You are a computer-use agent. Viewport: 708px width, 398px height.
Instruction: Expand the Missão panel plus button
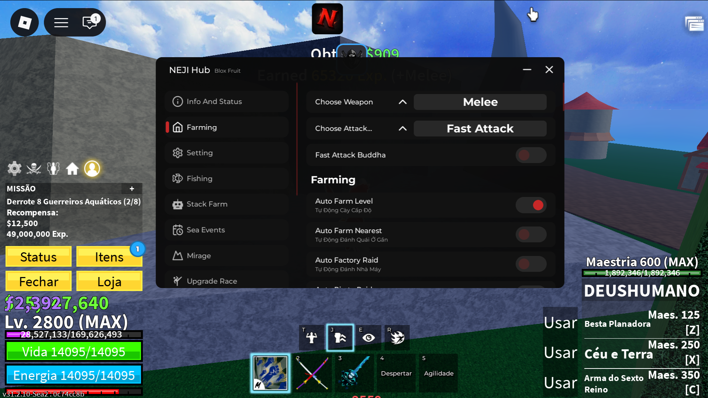(132, 188)
